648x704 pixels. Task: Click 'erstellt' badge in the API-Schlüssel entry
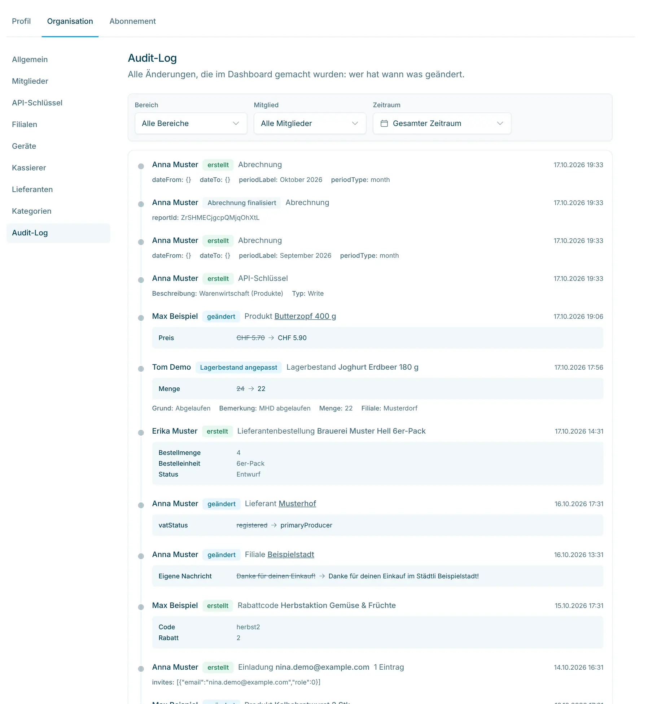218,279
